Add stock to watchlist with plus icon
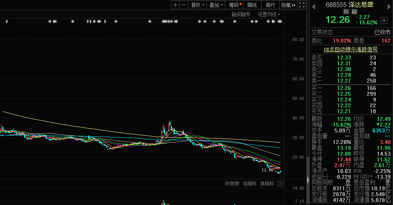The width and height of the screenshot is (393, 205). pyautogui.click(x=384, y=20)
